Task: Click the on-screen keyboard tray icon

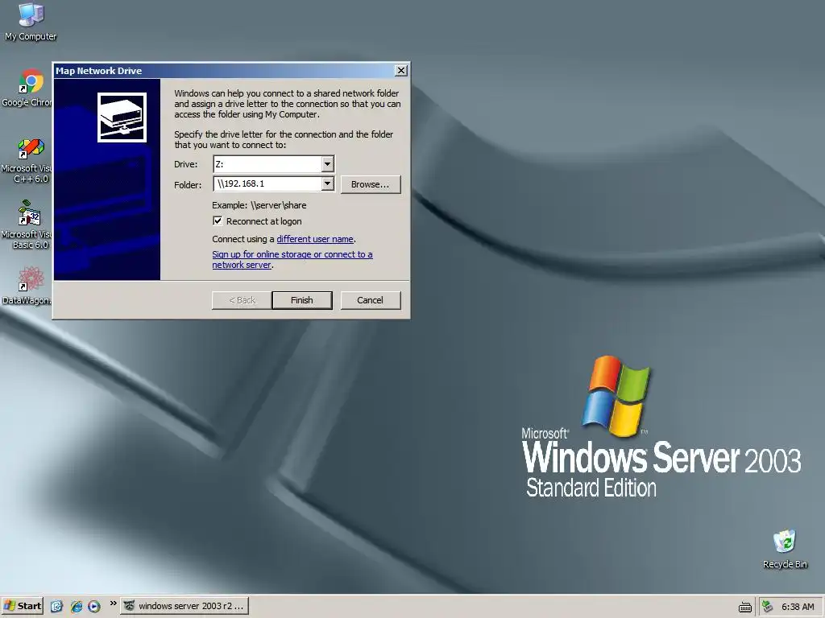Action: click(x=745, y=607)
